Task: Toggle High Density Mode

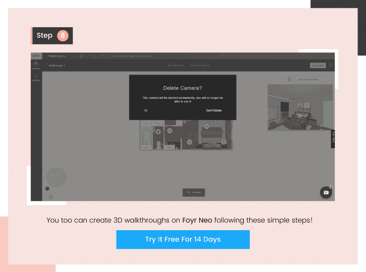Action: point(308,79)
